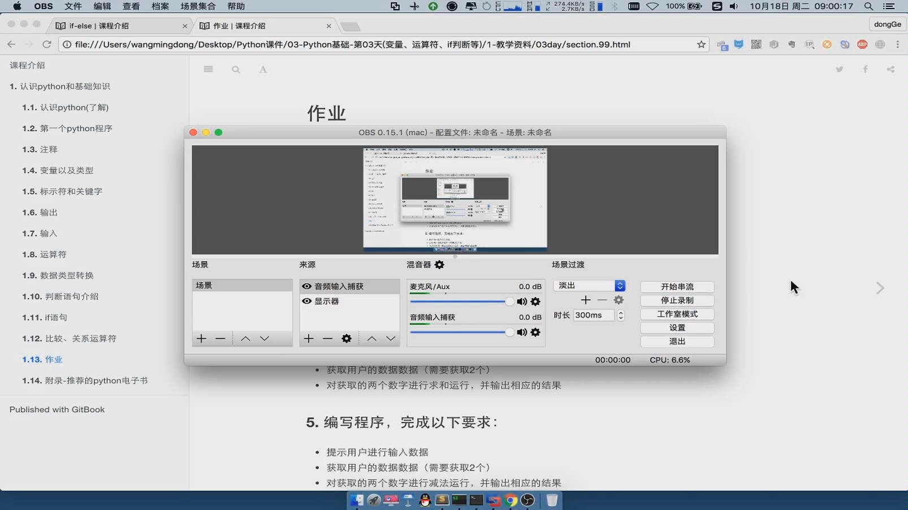The width and height of the screenshot is (908, 510).
Task: Click the OBS preview thumbnail area
Action: pyautogui.click(x=455, y=199)
